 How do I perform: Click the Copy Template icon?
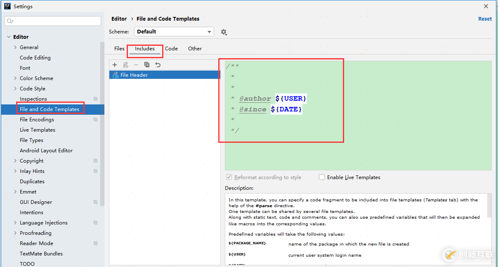point(147,65)
